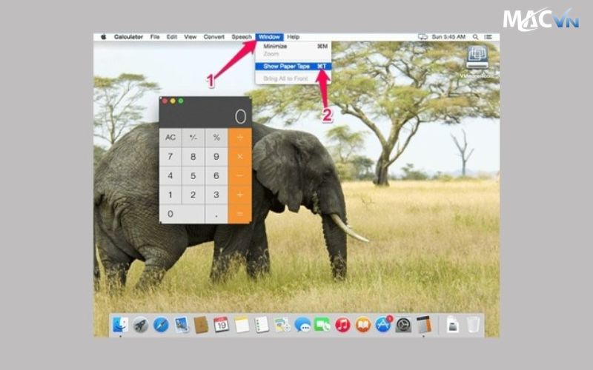Viewport: 593px width, 370px height.
Task: Open Finder from the Dock
Action: click(121, 324)
